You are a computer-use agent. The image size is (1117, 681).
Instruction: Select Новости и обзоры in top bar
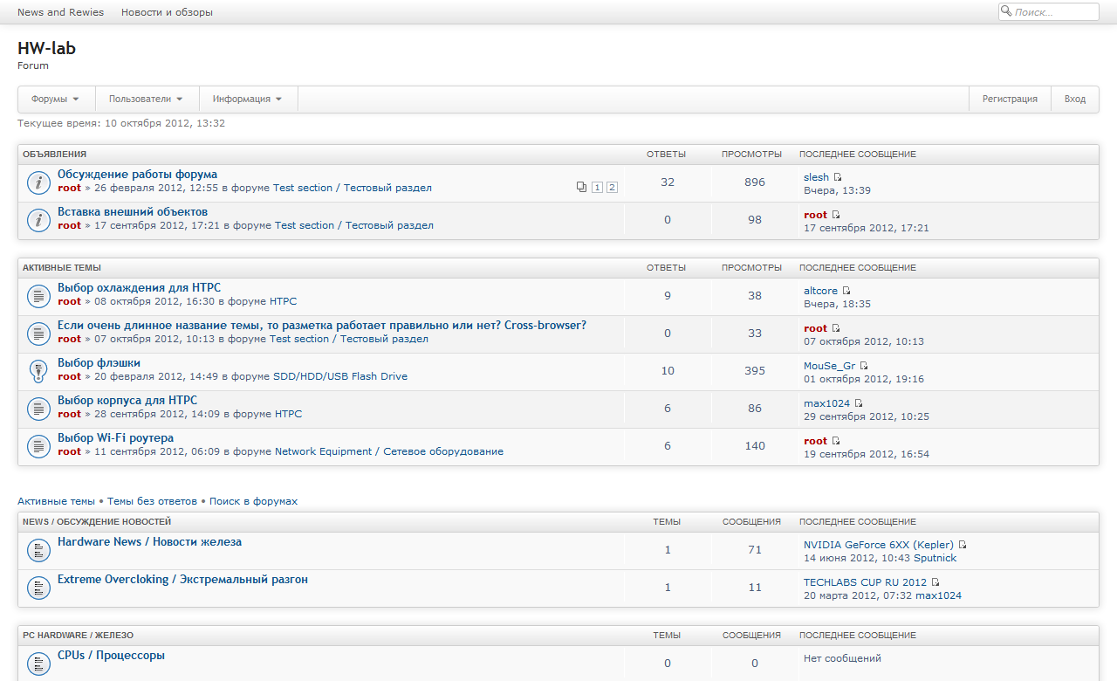pyautogui.click(x=167, y=12)
